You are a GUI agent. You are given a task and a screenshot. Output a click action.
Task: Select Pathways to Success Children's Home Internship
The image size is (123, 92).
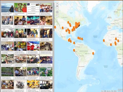(33, 86)
